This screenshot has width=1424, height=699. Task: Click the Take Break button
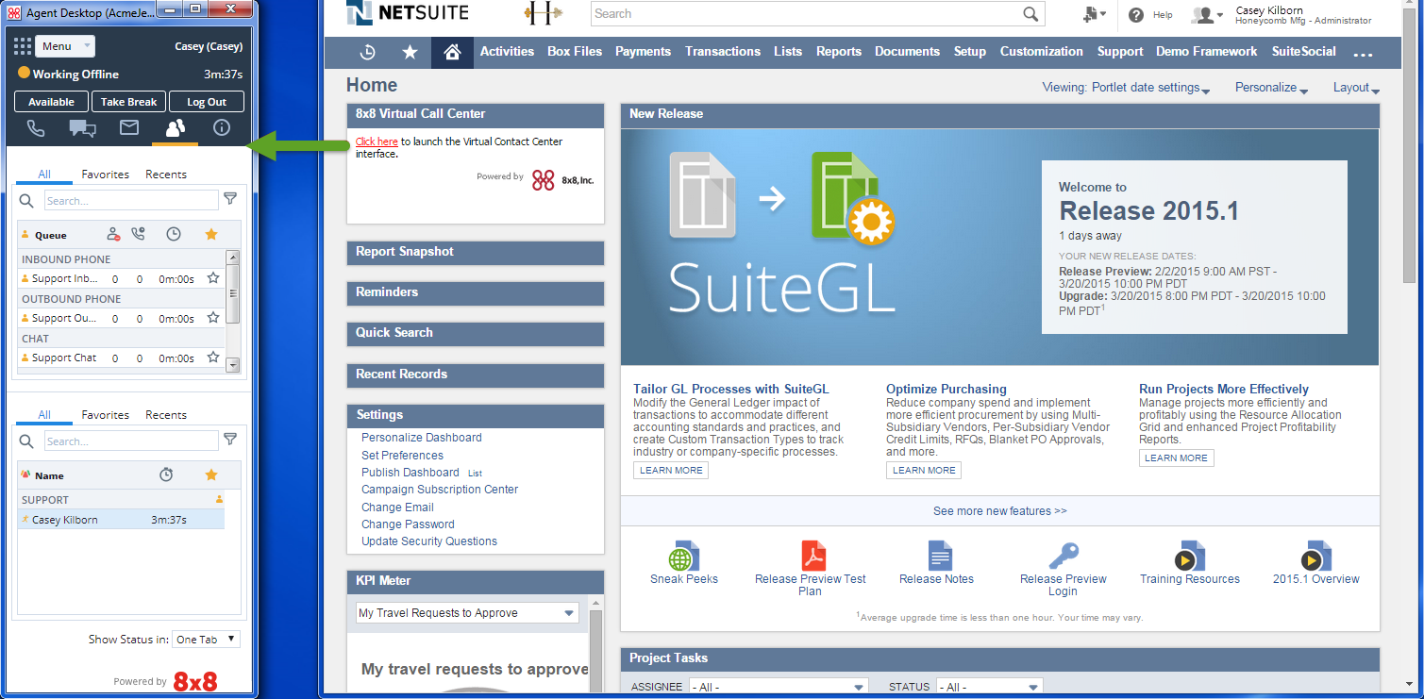[129, 102]
